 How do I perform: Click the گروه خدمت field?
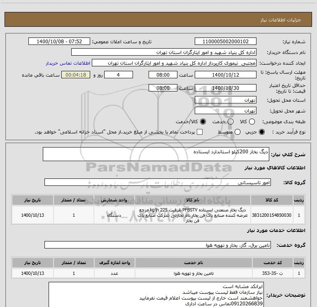pos(158,245)
